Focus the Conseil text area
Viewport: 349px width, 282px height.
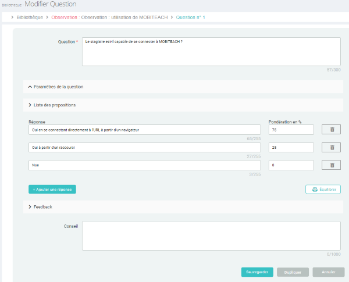(211, 235)
